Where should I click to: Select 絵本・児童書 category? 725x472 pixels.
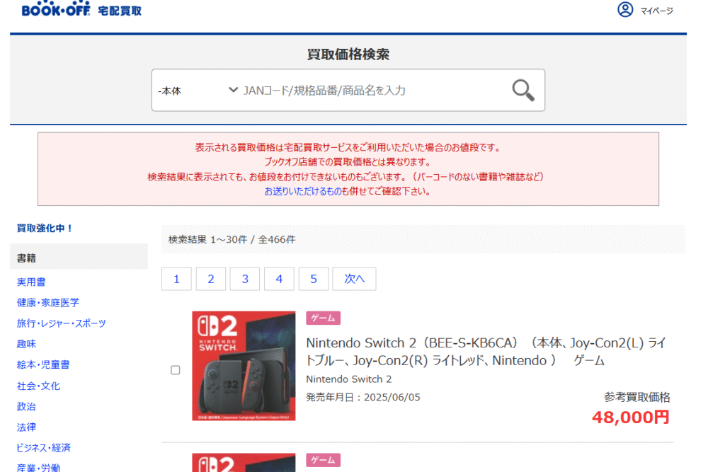(x=43, y=364)
